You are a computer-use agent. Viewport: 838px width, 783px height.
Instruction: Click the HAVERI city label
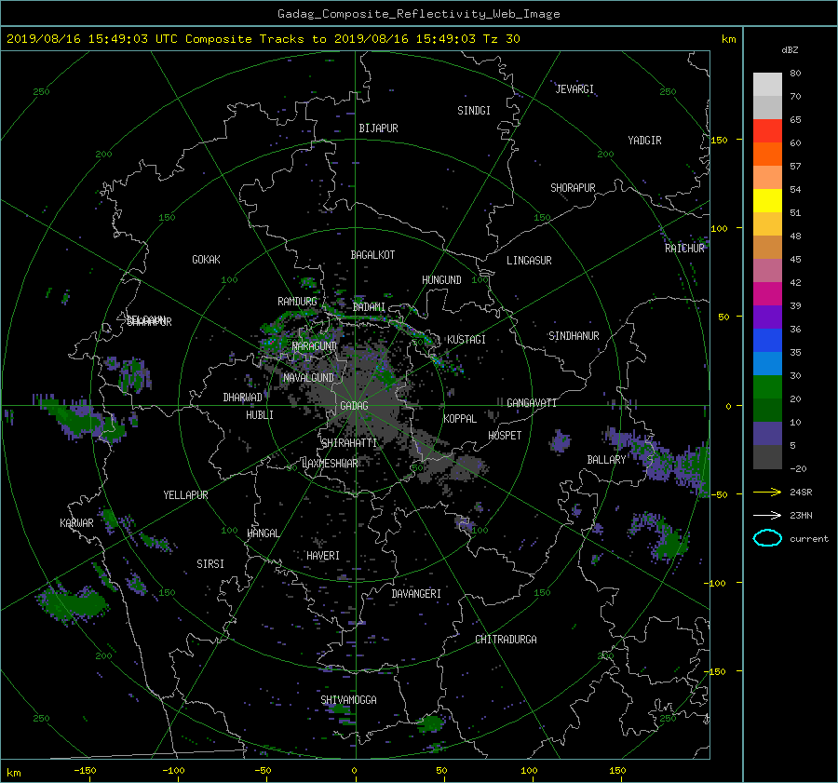pos(323,556)
